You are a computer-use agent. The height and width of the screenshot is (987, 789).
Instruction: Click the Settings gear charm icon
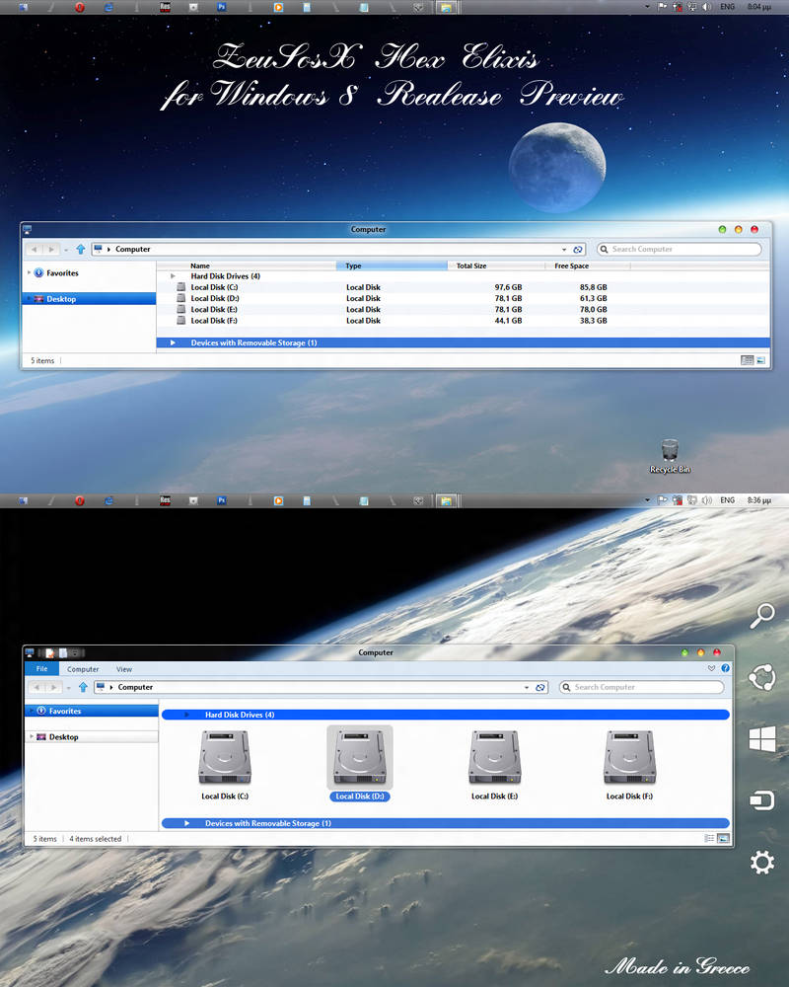coord(761,863)
